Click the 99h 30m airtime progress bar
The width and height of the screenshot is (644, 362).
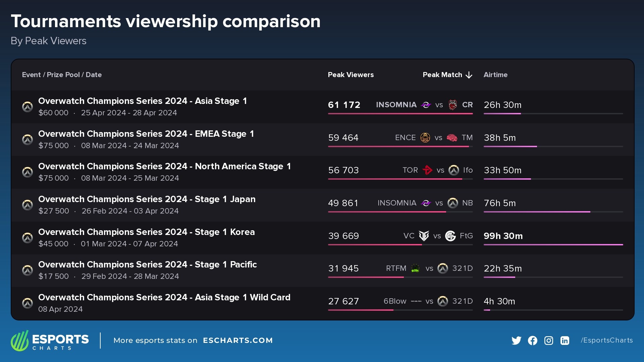[553, 245]
